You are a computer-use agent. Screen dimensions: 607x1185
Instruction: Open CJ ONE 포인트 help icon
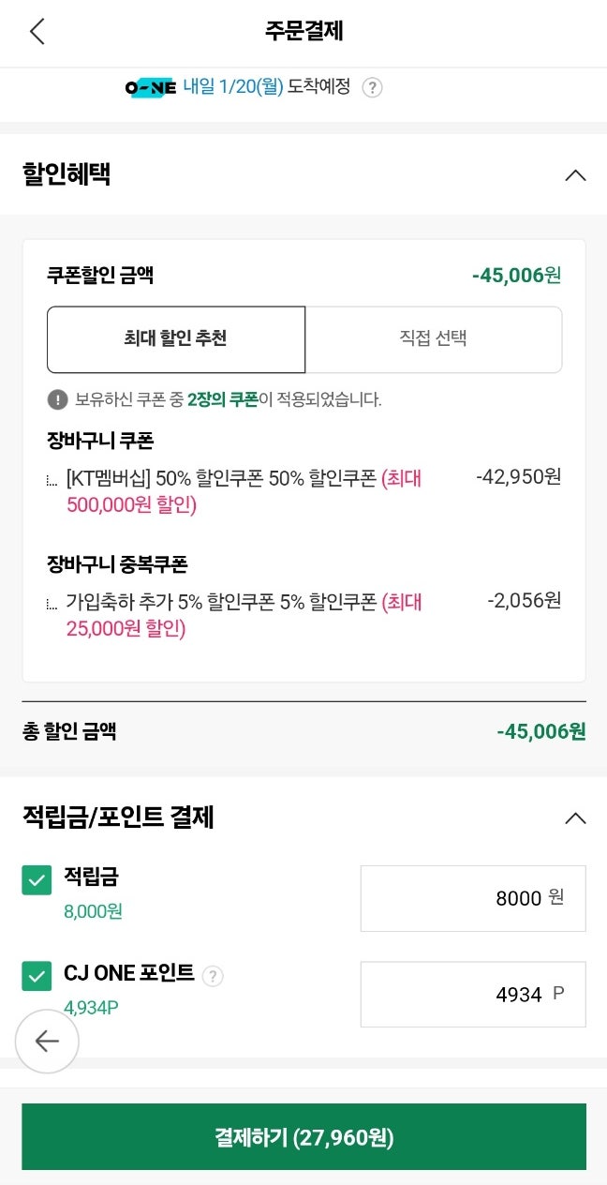pos(213,976)
